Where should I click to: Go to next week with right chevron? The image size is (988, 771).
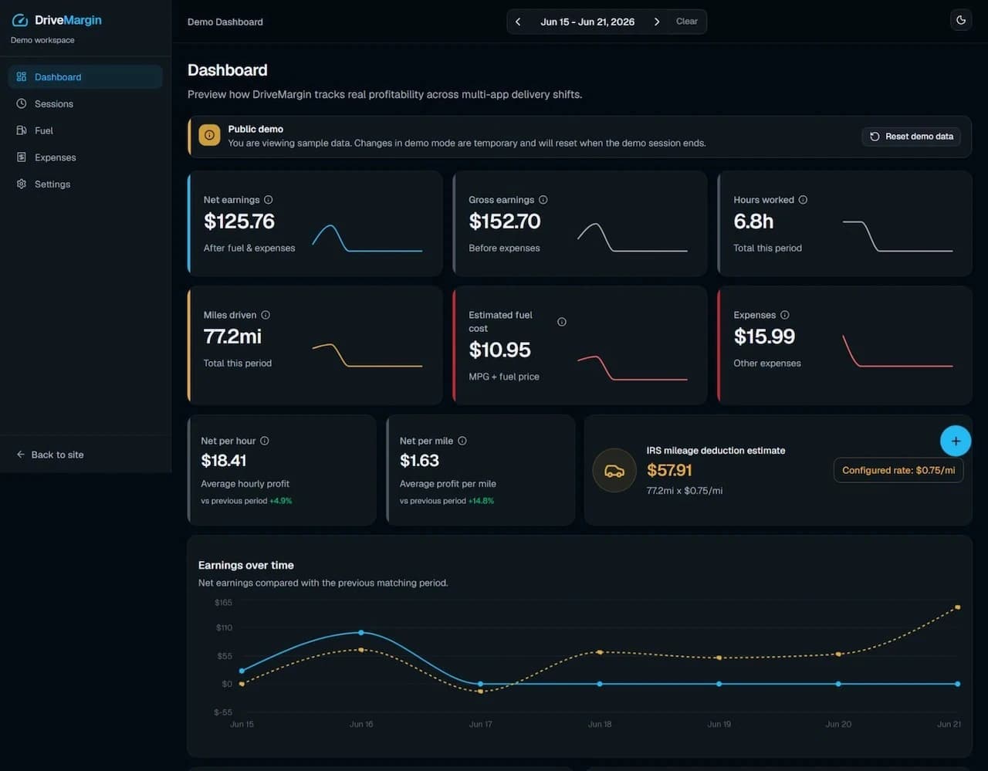657,22
